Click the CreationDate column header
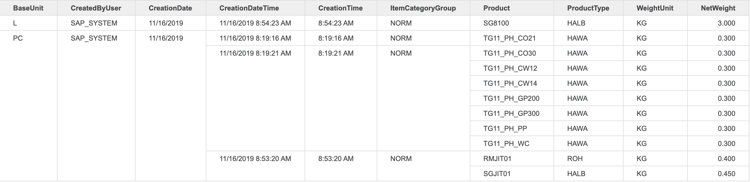 pos(170,8)
